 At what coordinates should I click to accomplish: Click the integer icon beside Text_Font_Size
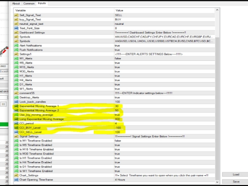(16, 28)
